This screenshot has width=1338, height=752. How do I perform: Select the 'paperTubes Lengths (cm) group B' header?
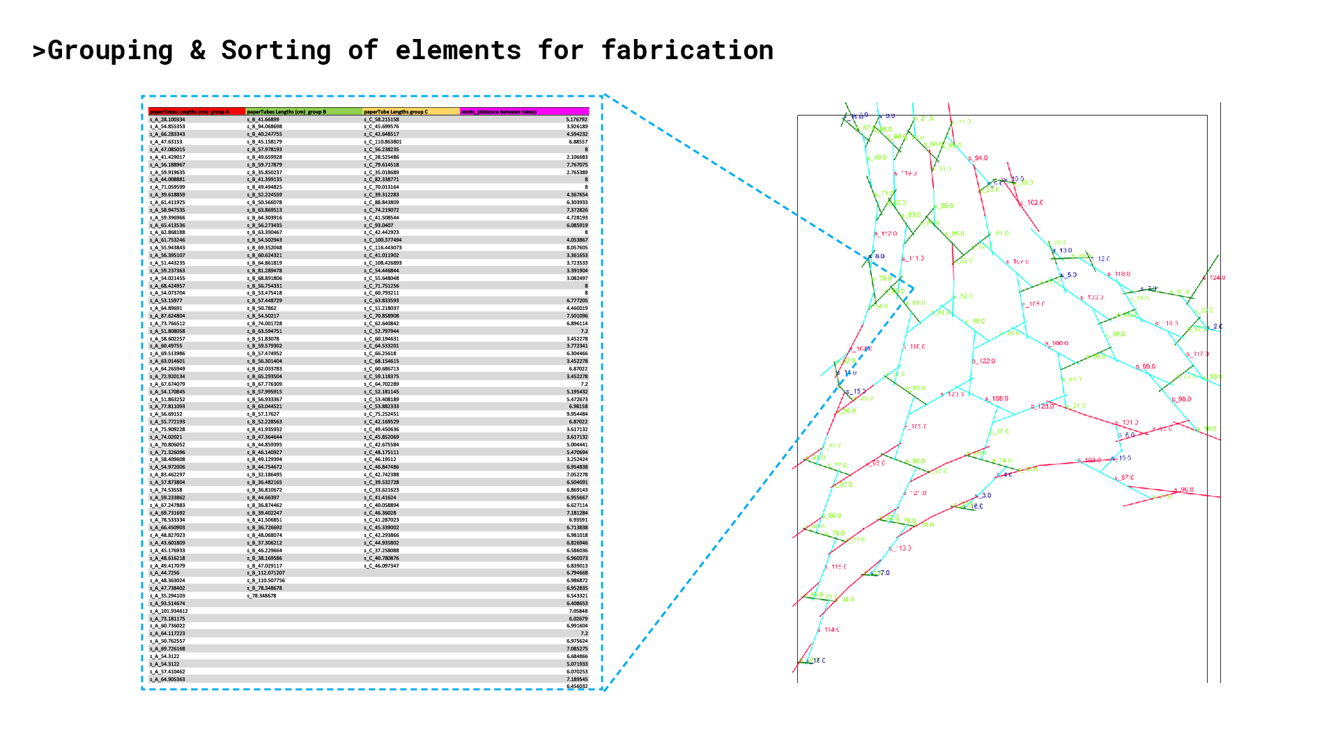304,111
